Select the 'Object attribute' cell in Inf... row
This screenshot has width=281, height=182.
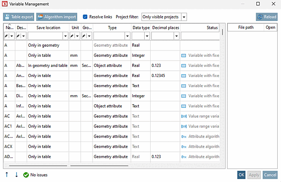112,106
